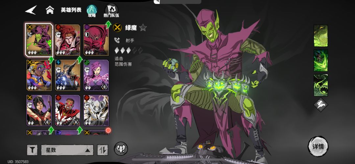The image size is (355, 164).
Task: Toggle the sort order arrows button
Action: [x=103, y=150]
